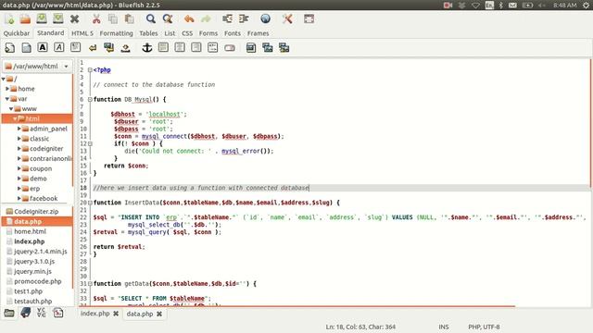Viewport: 593px width, 333px height.
Task: Create a new file with toolbar icon
Action: tap(9, 18)
